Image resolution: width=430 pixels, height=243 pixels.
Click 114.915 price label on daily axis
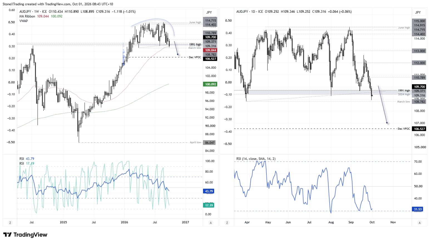(x=419, y=25)
